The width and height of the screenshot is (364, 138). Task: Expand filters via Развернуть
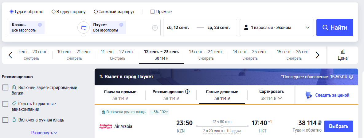click(x=44, y=133)
